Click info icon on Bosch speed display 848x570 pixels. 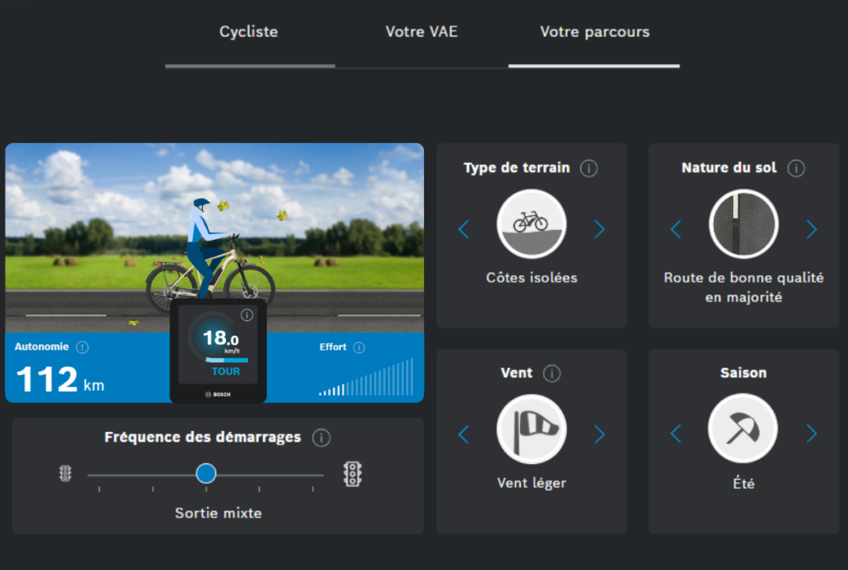coord(247,315)
